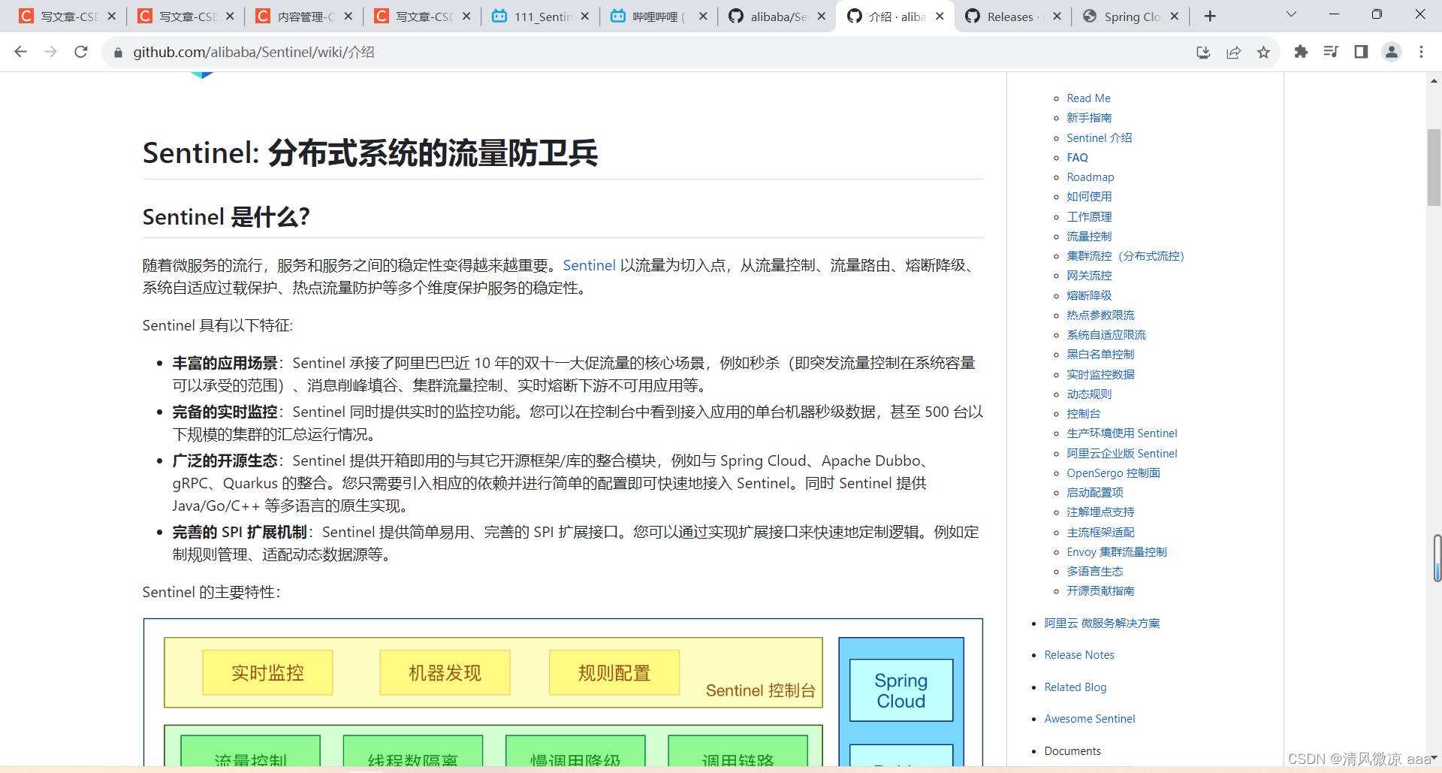This screenshot has height=773, width=1442.
Task: Go forward with the forward arrow
Action: pos(50,52)
